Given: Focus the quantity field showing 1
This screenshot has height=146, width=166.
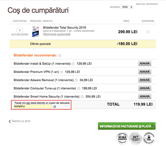Looking at the screenshot, I should tap(20, 30).
